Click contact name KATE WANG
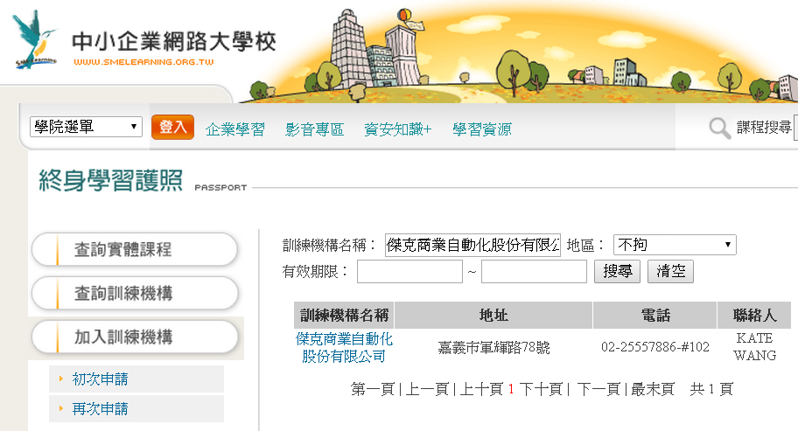Screen dimensions: 798x431 [x=755, y=346]
